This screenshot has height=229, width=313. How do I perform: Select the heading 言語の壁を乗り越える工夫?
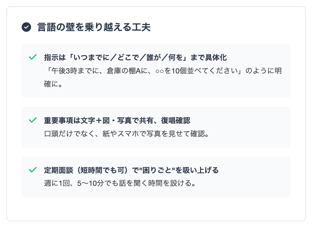coord(94,27)
